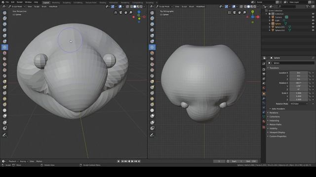Open Active Tool settings properties tab

pyautogui.click(x=264, y=63)
